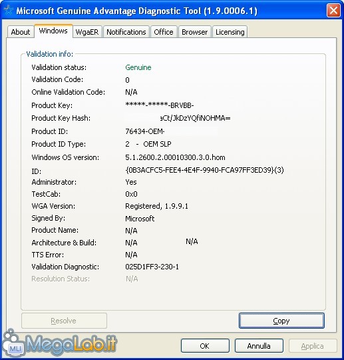Viewport: 344px width, 360px height.
Task: Click the TTS Error N/A value
Action: [x=131, y=255]
